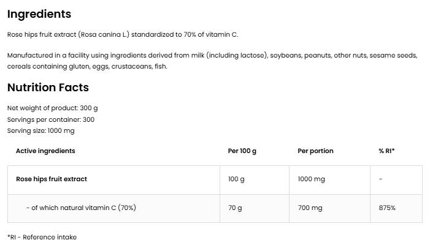The height and width of the screenshot is (248, 430).
Task: Click the % RI* column header
Action: tap(386, 151)
